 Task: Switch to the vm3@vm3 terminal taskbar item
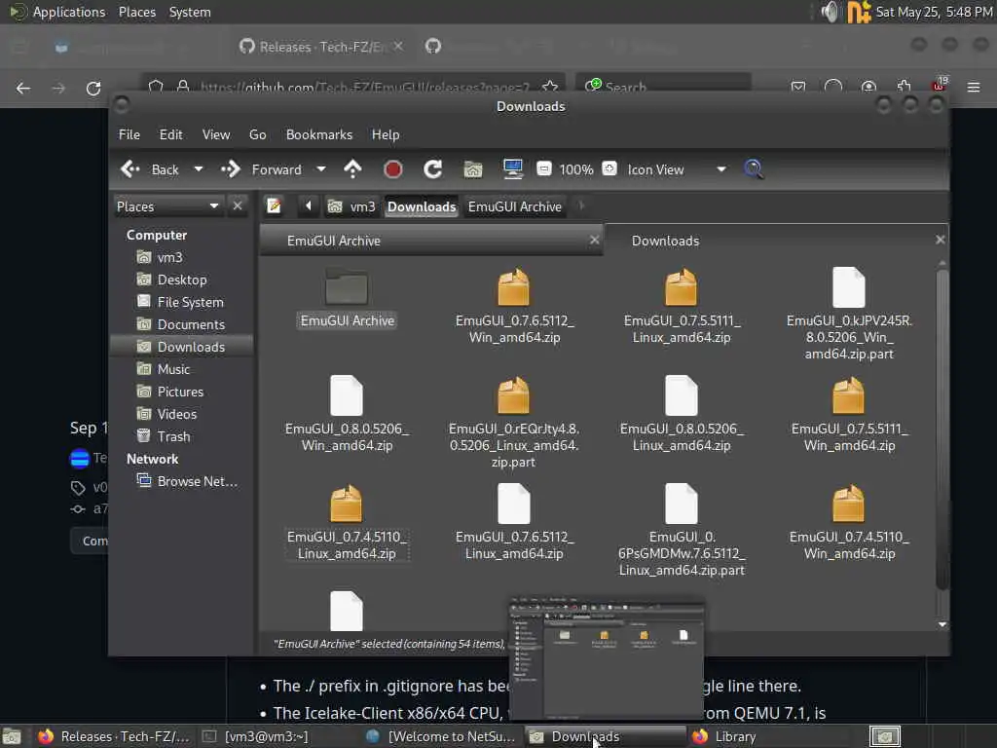click(x=256, y=736)
